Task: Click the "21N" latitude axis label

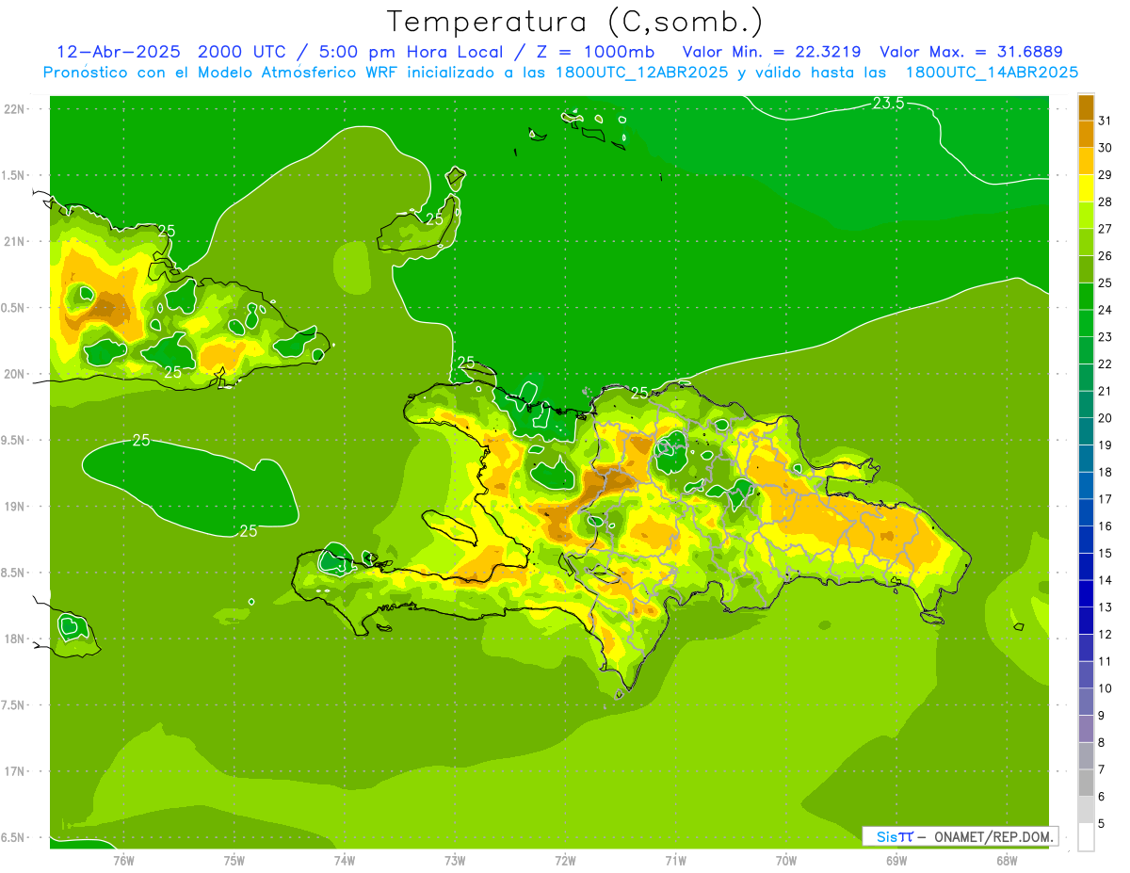Action: coord(14,241)
